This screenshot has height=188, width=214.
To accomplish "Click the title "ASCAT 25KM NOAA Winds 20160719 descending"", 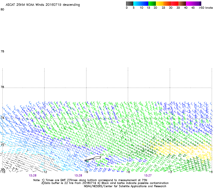I will [x=43, y=5].
